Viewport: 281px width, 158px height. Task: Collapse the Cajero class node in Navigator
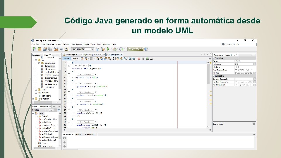point(33,114)
